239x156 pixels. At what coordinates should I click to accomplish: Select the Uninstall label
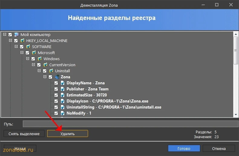[x=63, y=71]
